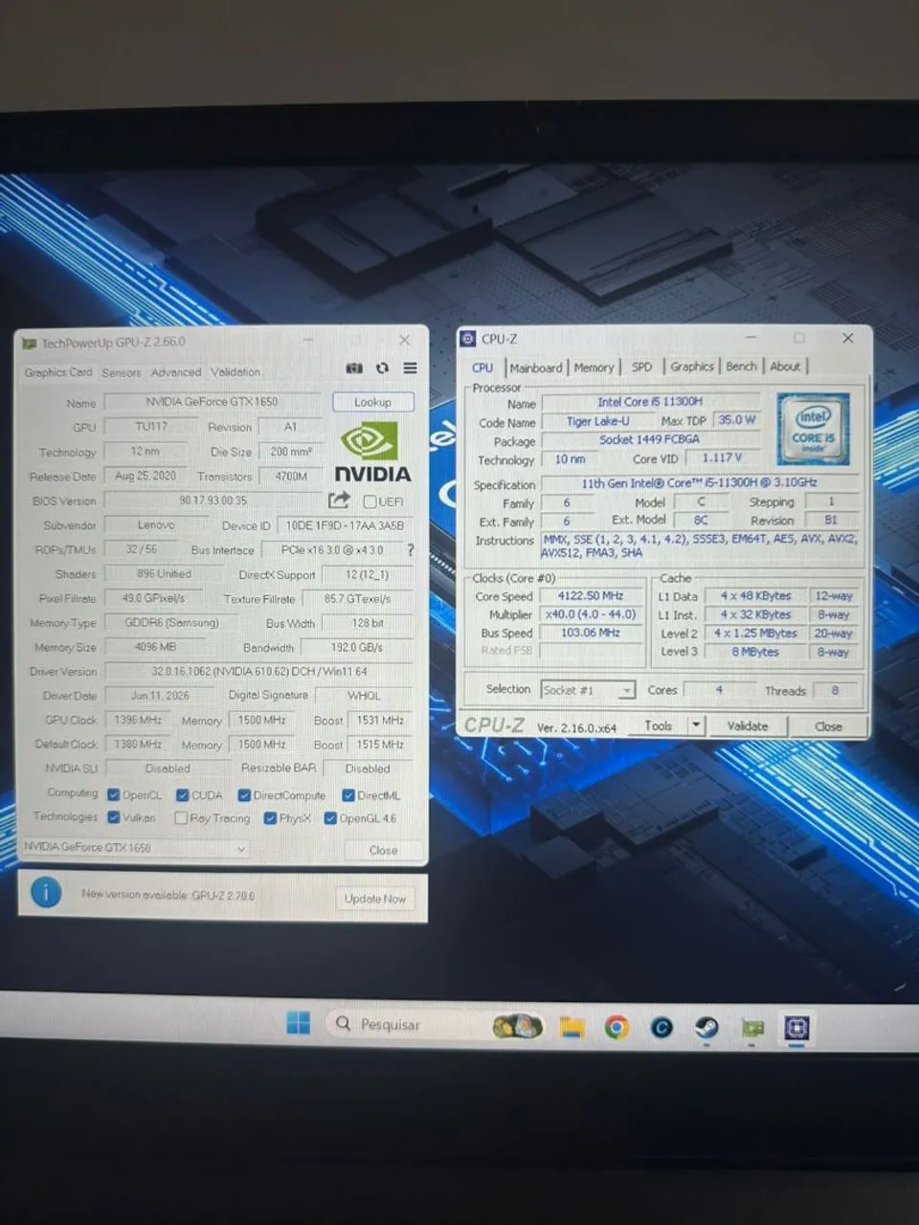
Task: Toggle the UEFI checkbox
Action: click(x=370, y=501)
